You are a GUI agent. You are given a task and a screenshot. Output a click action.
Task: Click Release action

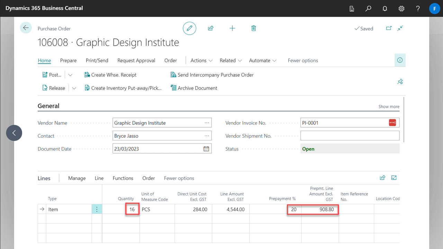coord(54,88)
